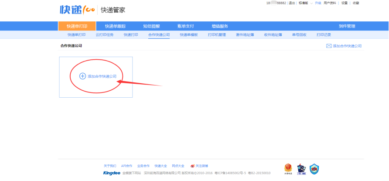Screen dimensions: 389x181
Task: Open the 设置 settings link
Action: [344, 3]
